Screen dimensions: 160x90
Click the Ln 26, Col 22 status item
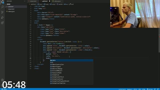pos(122,89)
